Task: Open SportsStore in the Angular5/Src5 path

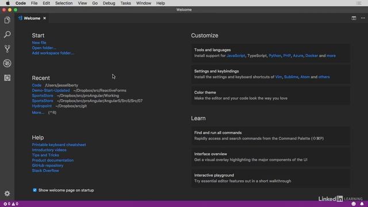Action: click(x=43, y=101)
